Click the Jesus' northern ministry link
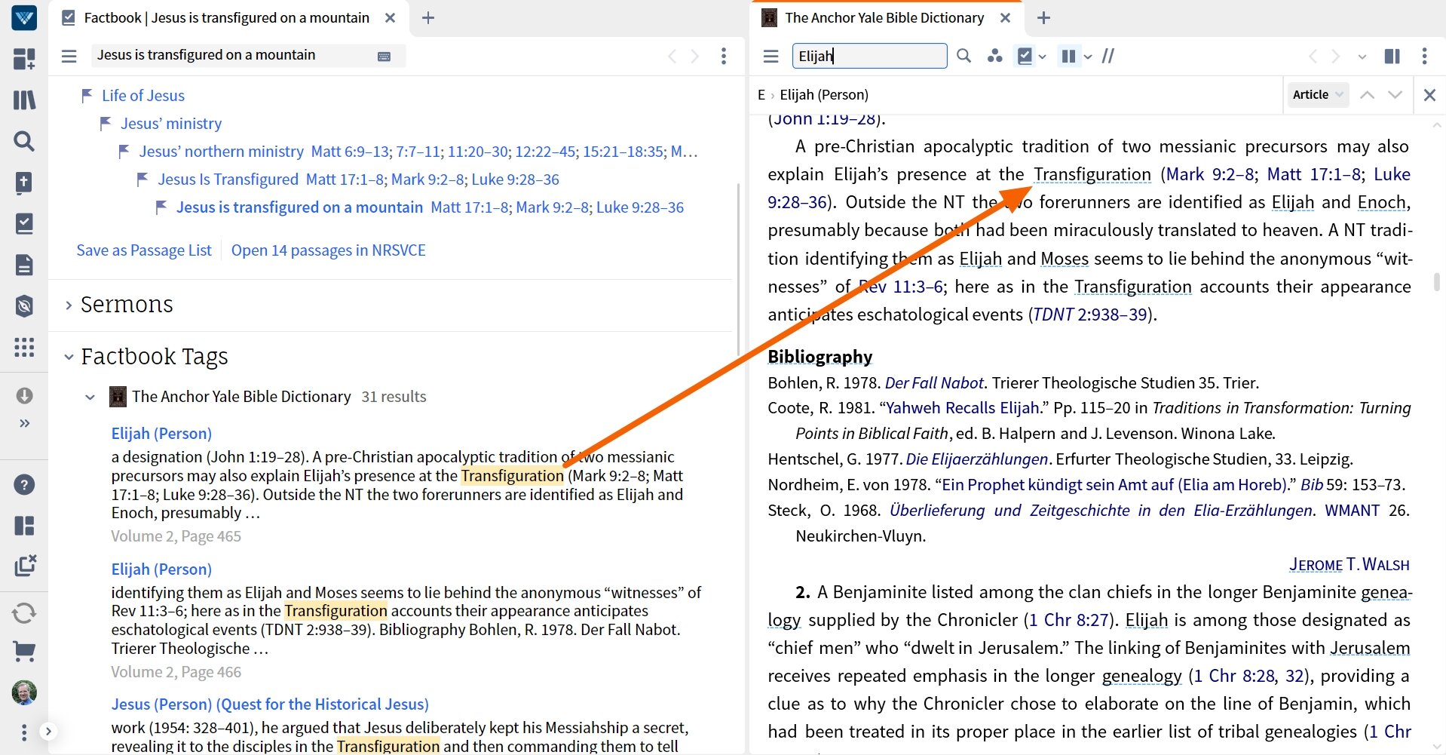This screenshot has width=1446, height=755. [x=221, y=152]
